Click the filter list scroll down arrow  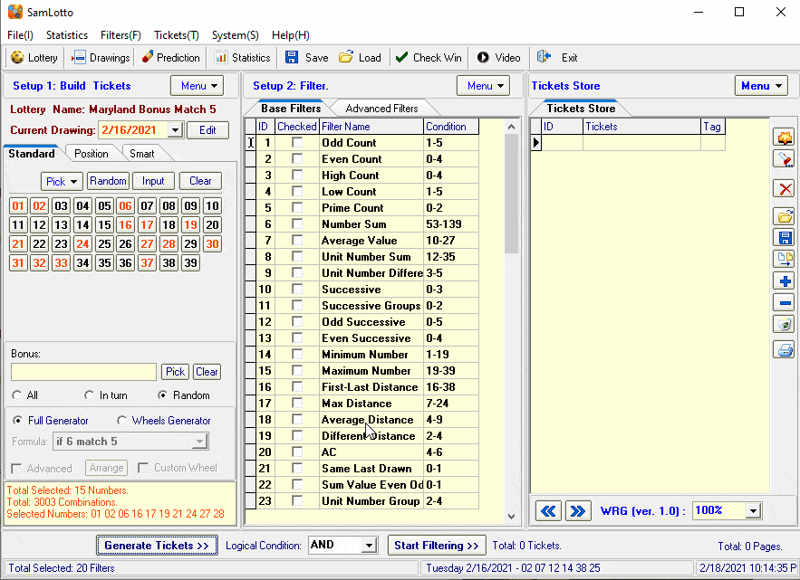pos(511,517)
